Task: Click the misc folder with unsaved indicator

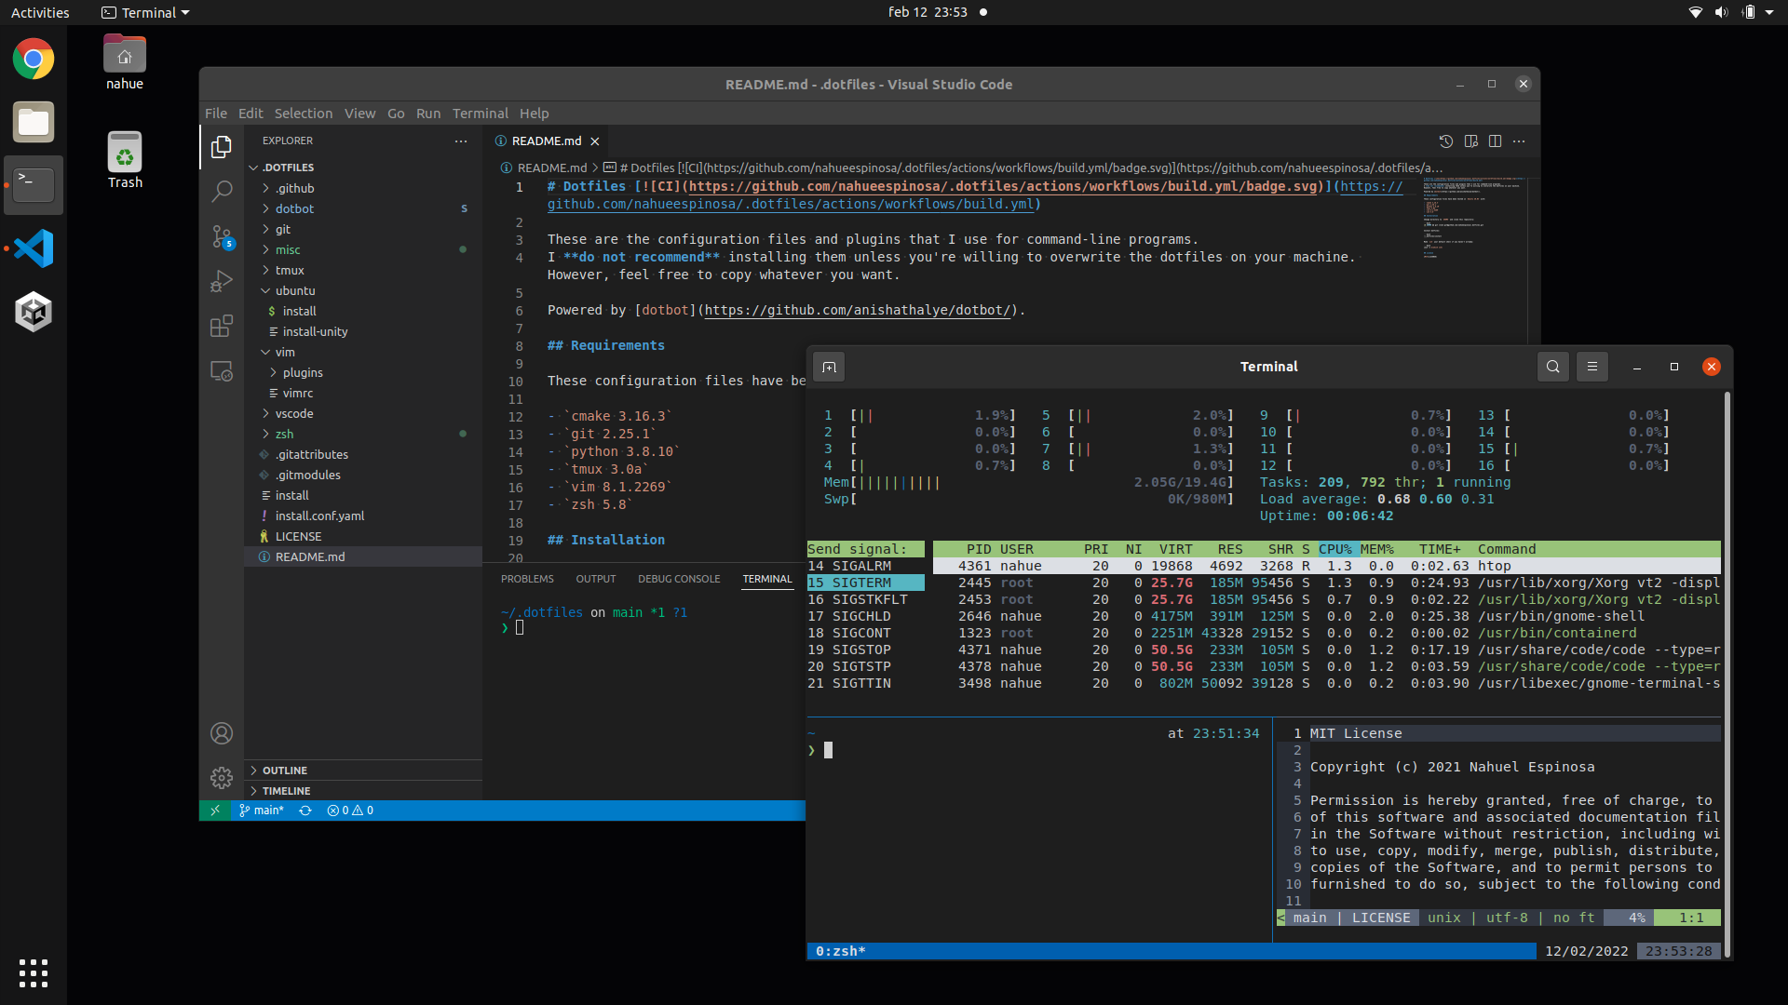Action: [x=289, y=249]
